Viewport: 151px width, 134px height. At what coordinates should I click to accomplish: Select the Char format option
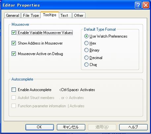(x=86, y=65)
